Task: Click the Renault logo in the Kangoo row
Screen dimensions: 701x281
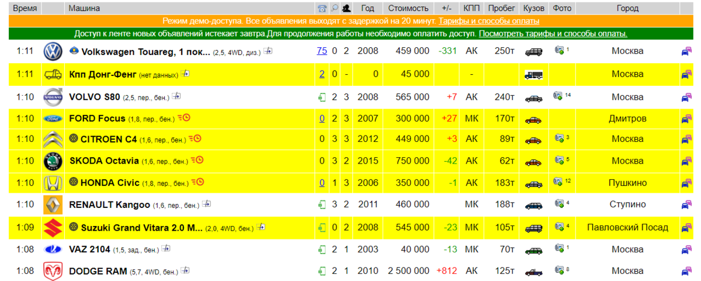Action: tap(53, 204)
